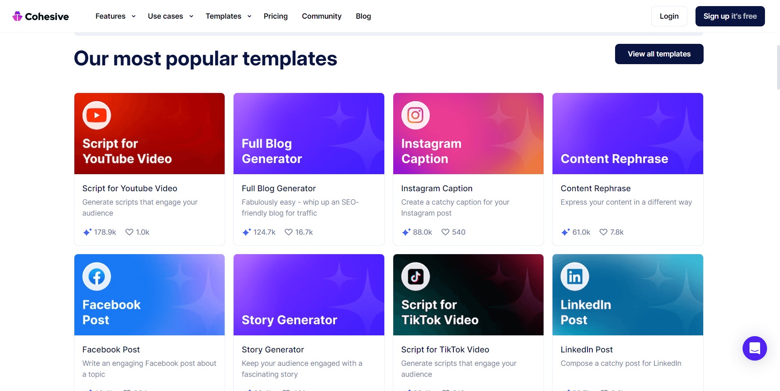780x391 pixels.
Task: Click sparkle usage icon beside 88.0k
Action: tap(406, 232)
